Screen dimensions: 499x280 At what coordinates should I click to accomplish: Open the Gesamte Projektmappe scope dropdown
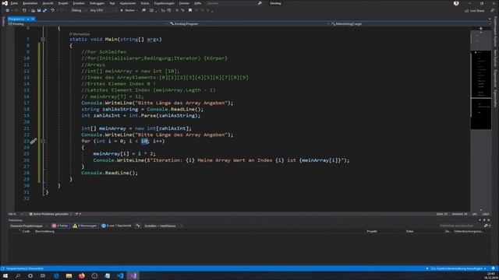click(29, 226)
